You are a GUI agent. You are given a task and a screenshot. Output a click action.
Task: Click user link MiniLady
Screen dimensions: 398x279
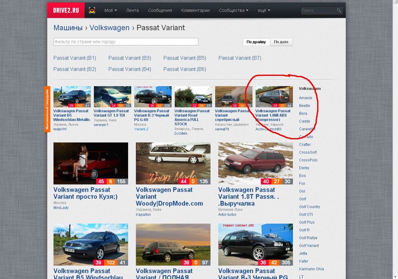(61, 208)
